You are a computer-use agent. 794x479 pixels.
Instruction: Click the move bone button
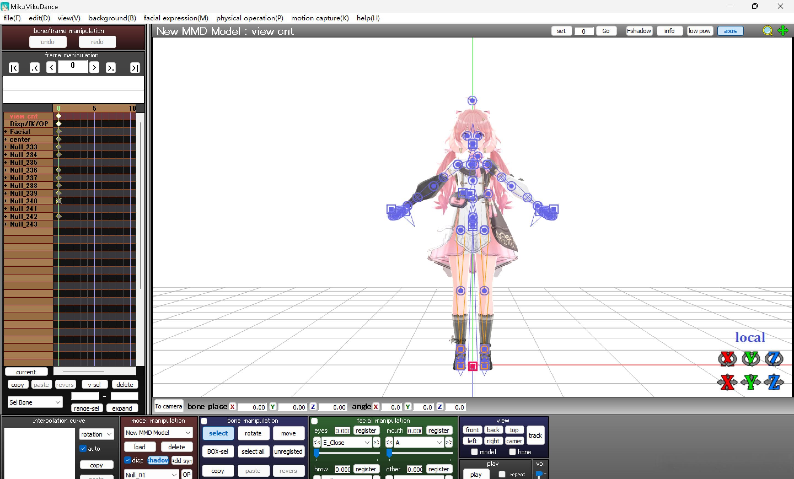tap(288, 433)
